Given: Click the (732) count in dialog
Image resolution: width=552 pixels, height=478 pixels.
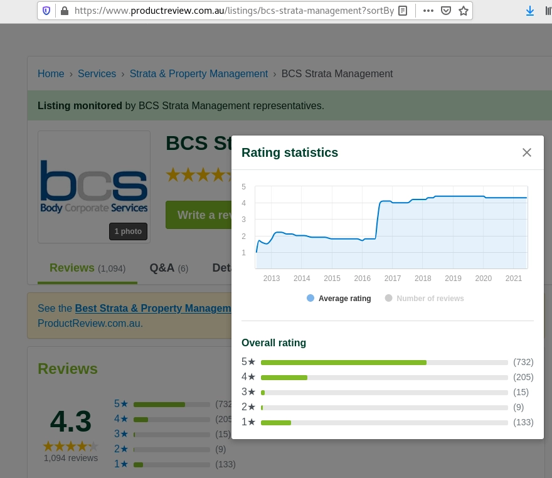Looking at the screenshot, I should coord(523,362).
